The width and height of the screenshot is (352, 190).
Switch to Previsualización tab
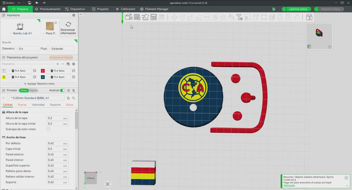48,9
